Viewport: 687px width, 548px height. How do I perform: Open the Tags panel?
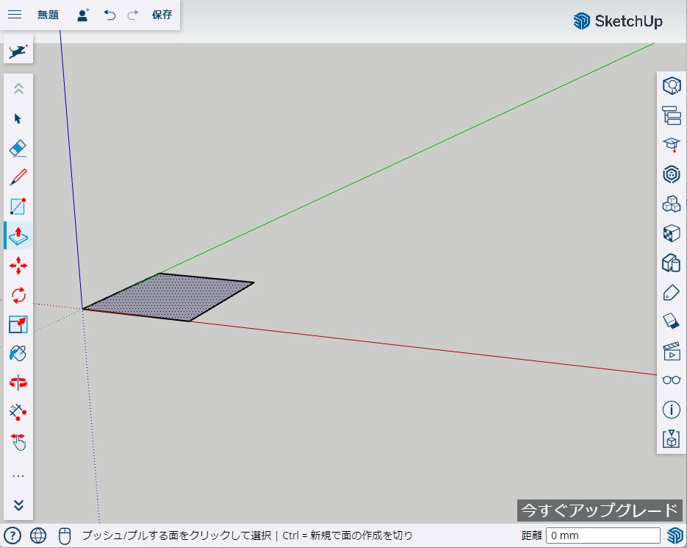672,293
